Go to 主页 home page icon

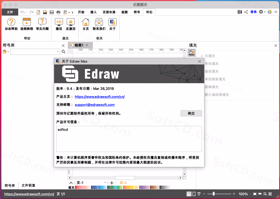tap(86, 24)
